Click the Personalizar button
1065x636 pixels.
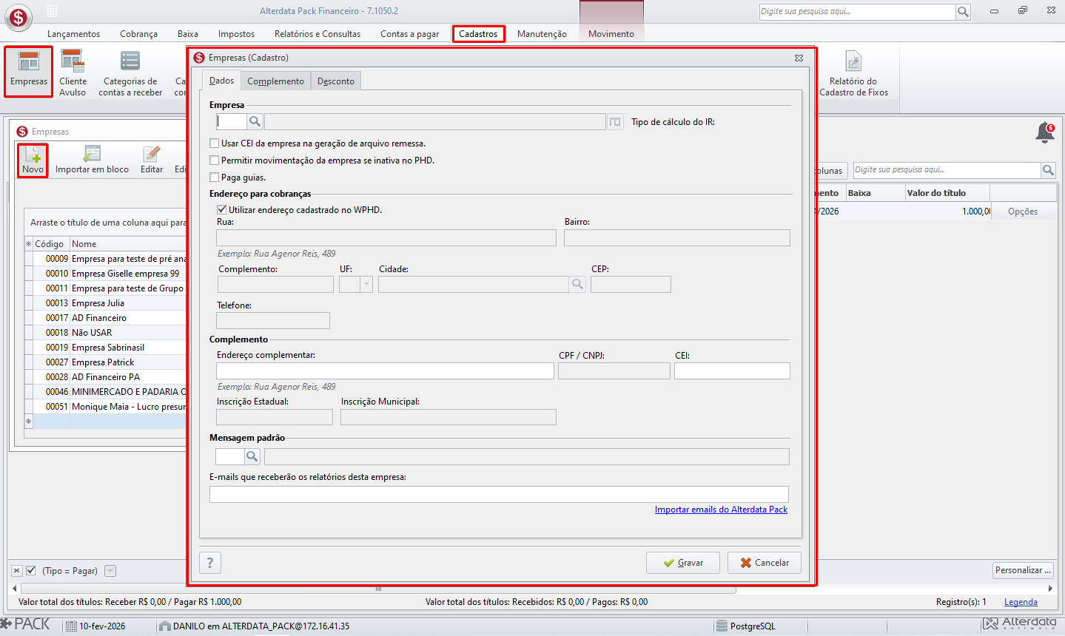pyautogui.click(x=1023, y=570)
